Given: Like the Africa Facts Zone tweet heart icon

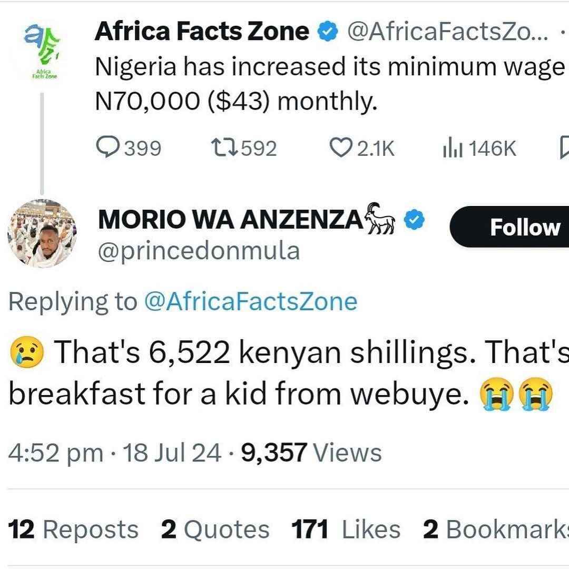Looking at the screenshot, I should coord(341,148).
